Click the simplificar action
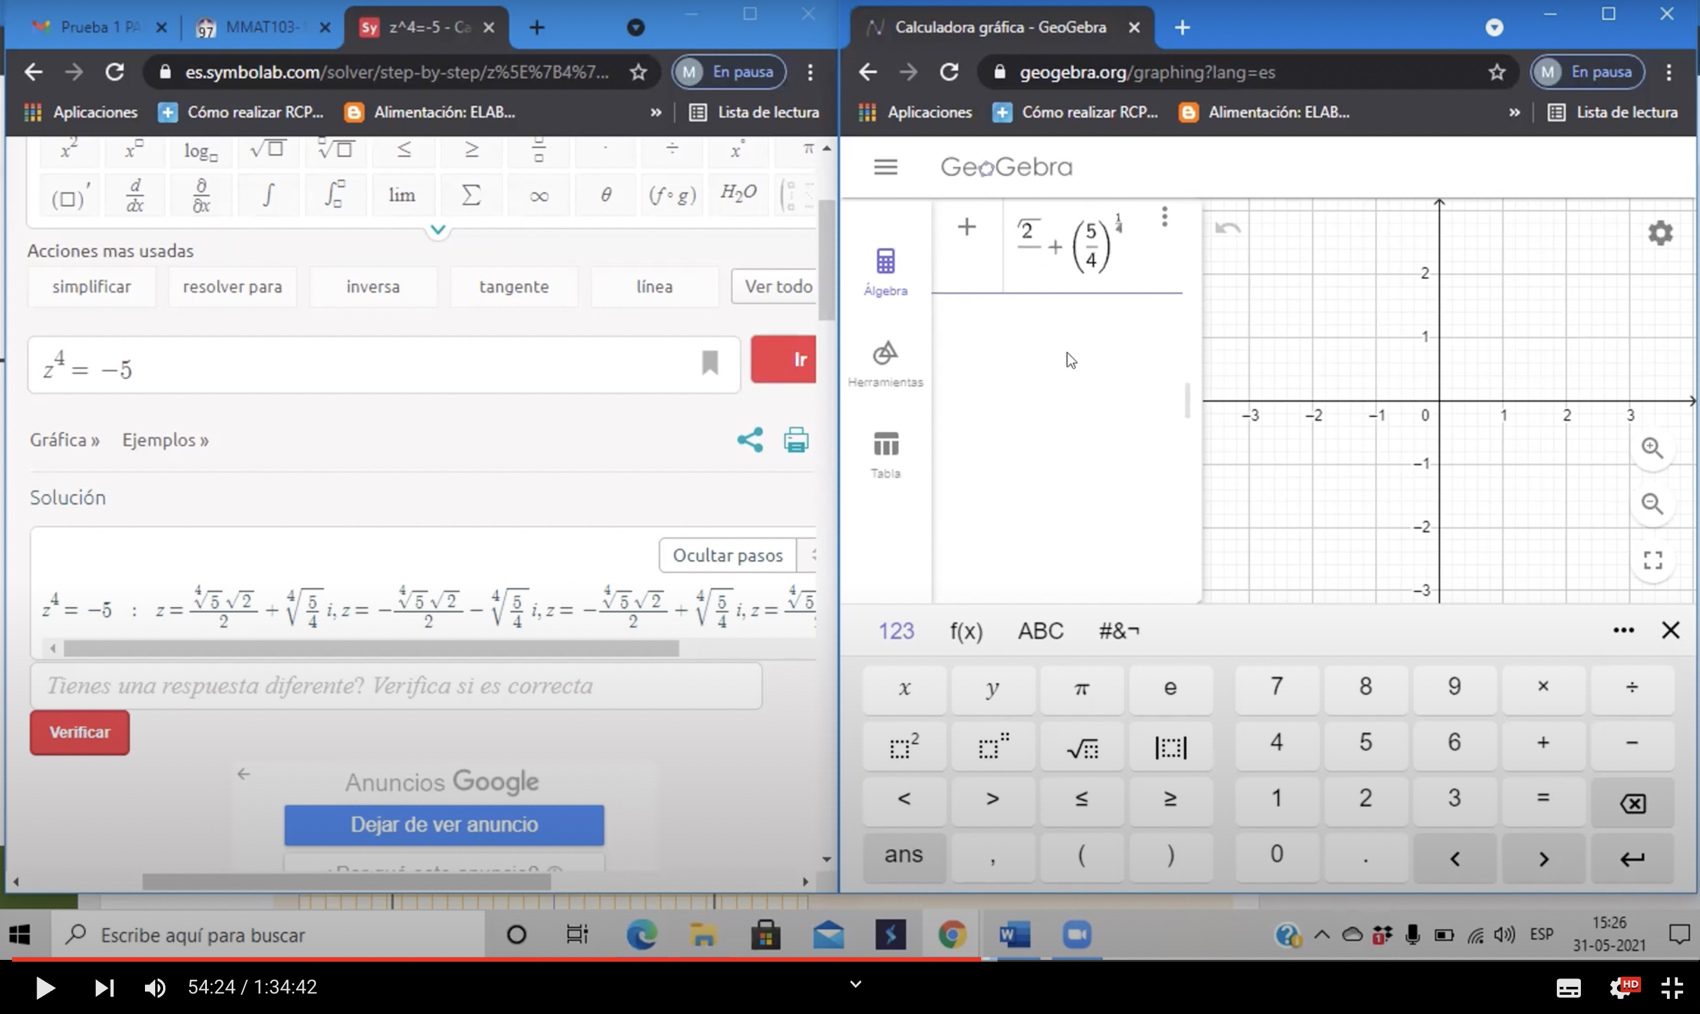The width and height of the screenshot is (1700, 1014). [x=91, y=286]
